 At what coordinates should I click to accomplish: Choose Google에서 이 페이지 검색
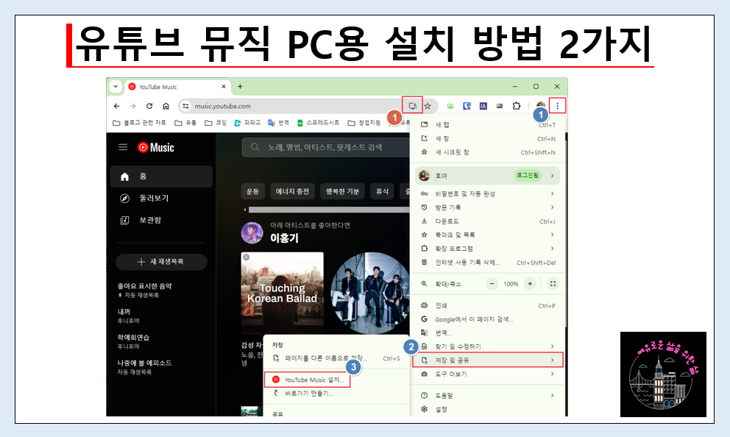(x=487, y=319)
